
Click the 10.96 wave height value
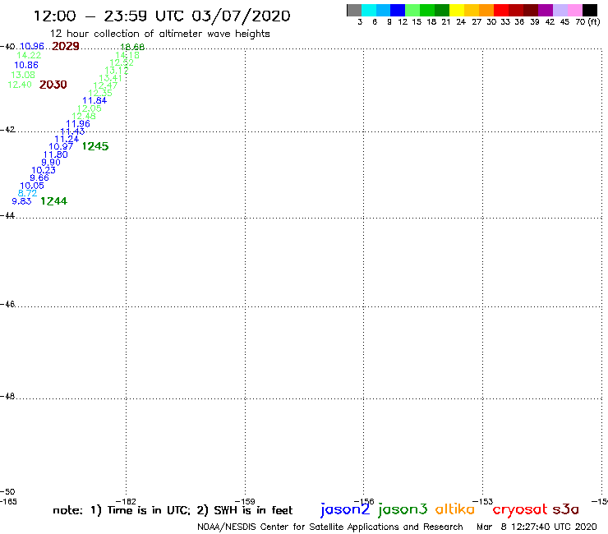(32, 46)
